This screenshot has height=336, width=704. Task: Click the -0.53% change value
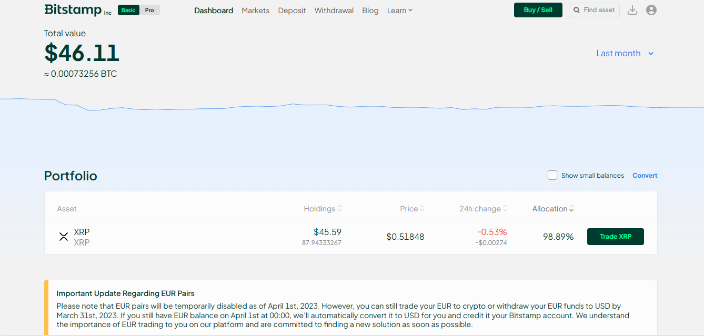click(x=492, y=232)
